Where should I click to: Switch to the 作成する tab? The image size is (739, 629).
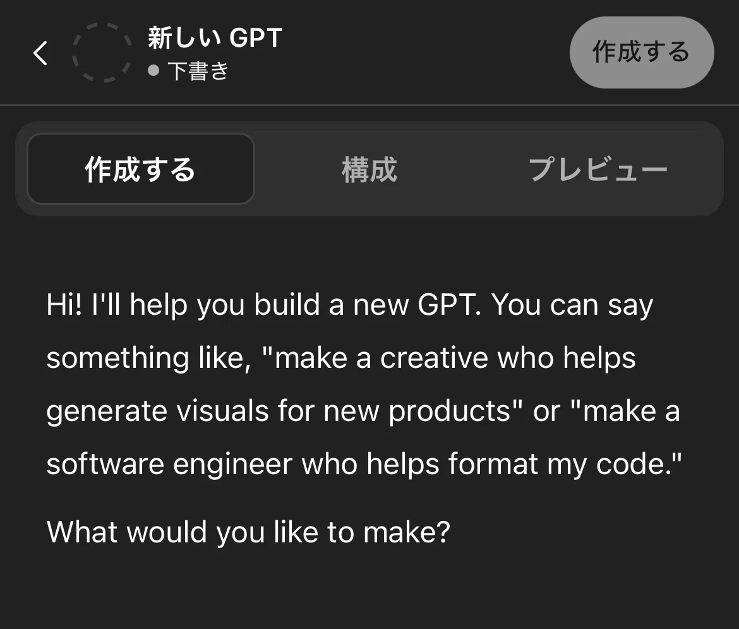coord(140,169)
